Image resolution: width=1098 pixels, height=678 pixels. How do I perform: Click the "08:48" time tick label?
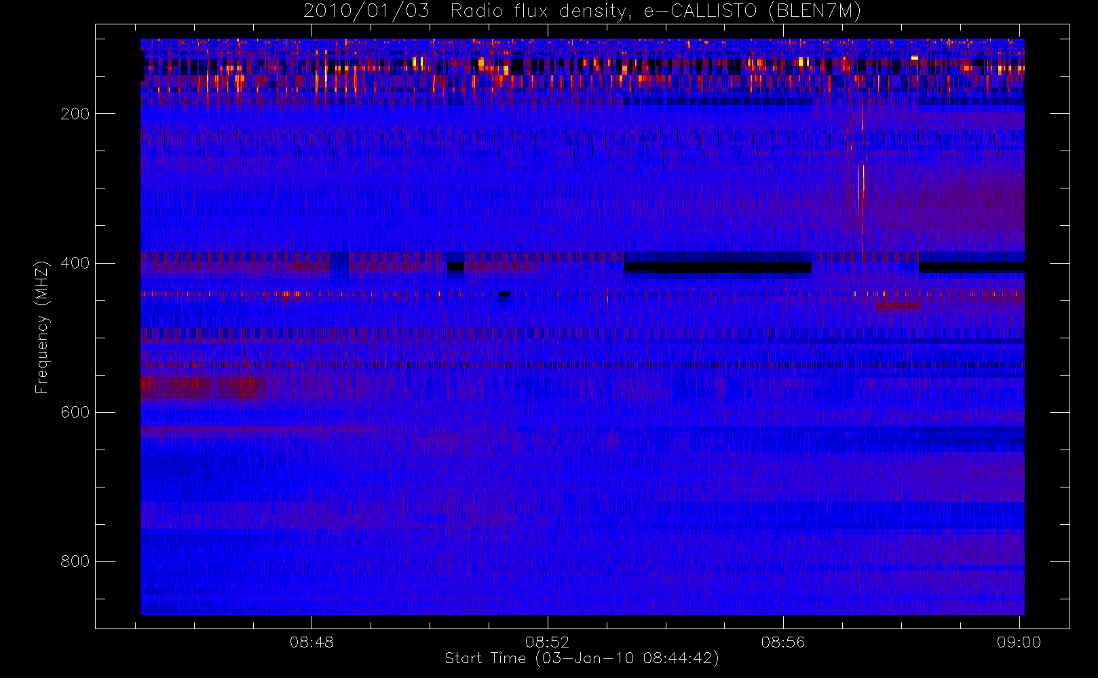point(311,642)
